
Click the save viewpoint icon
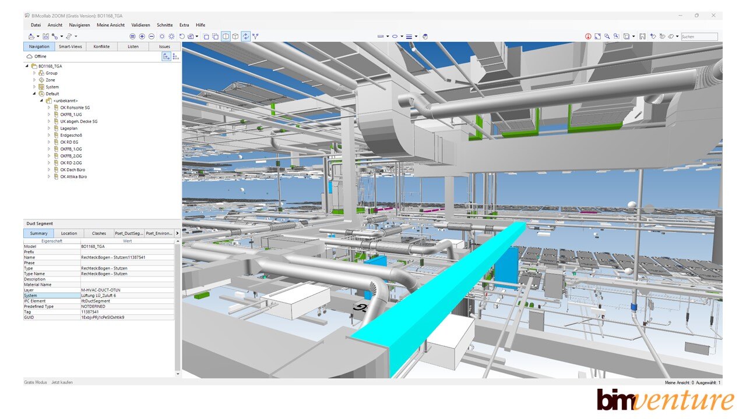(x=642, y=36)
